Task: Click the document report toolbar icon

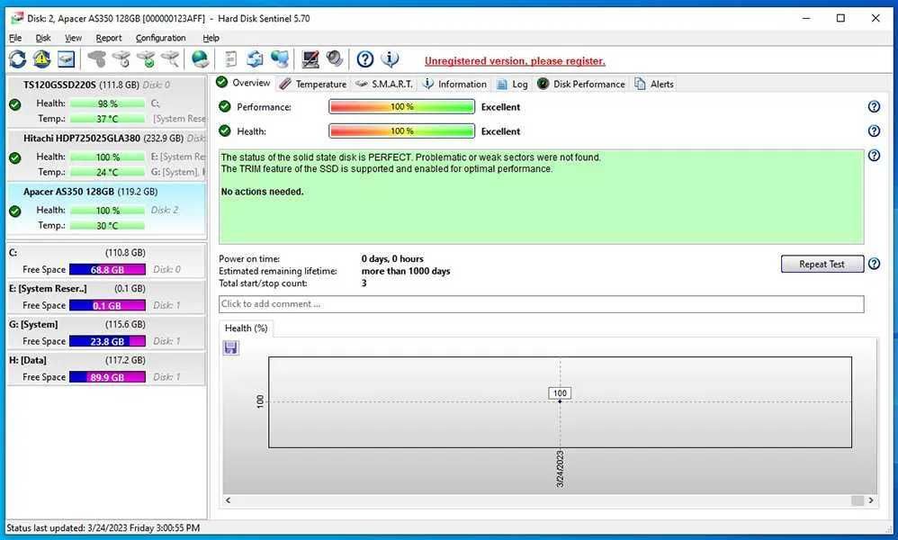Action: click(230, 59)
